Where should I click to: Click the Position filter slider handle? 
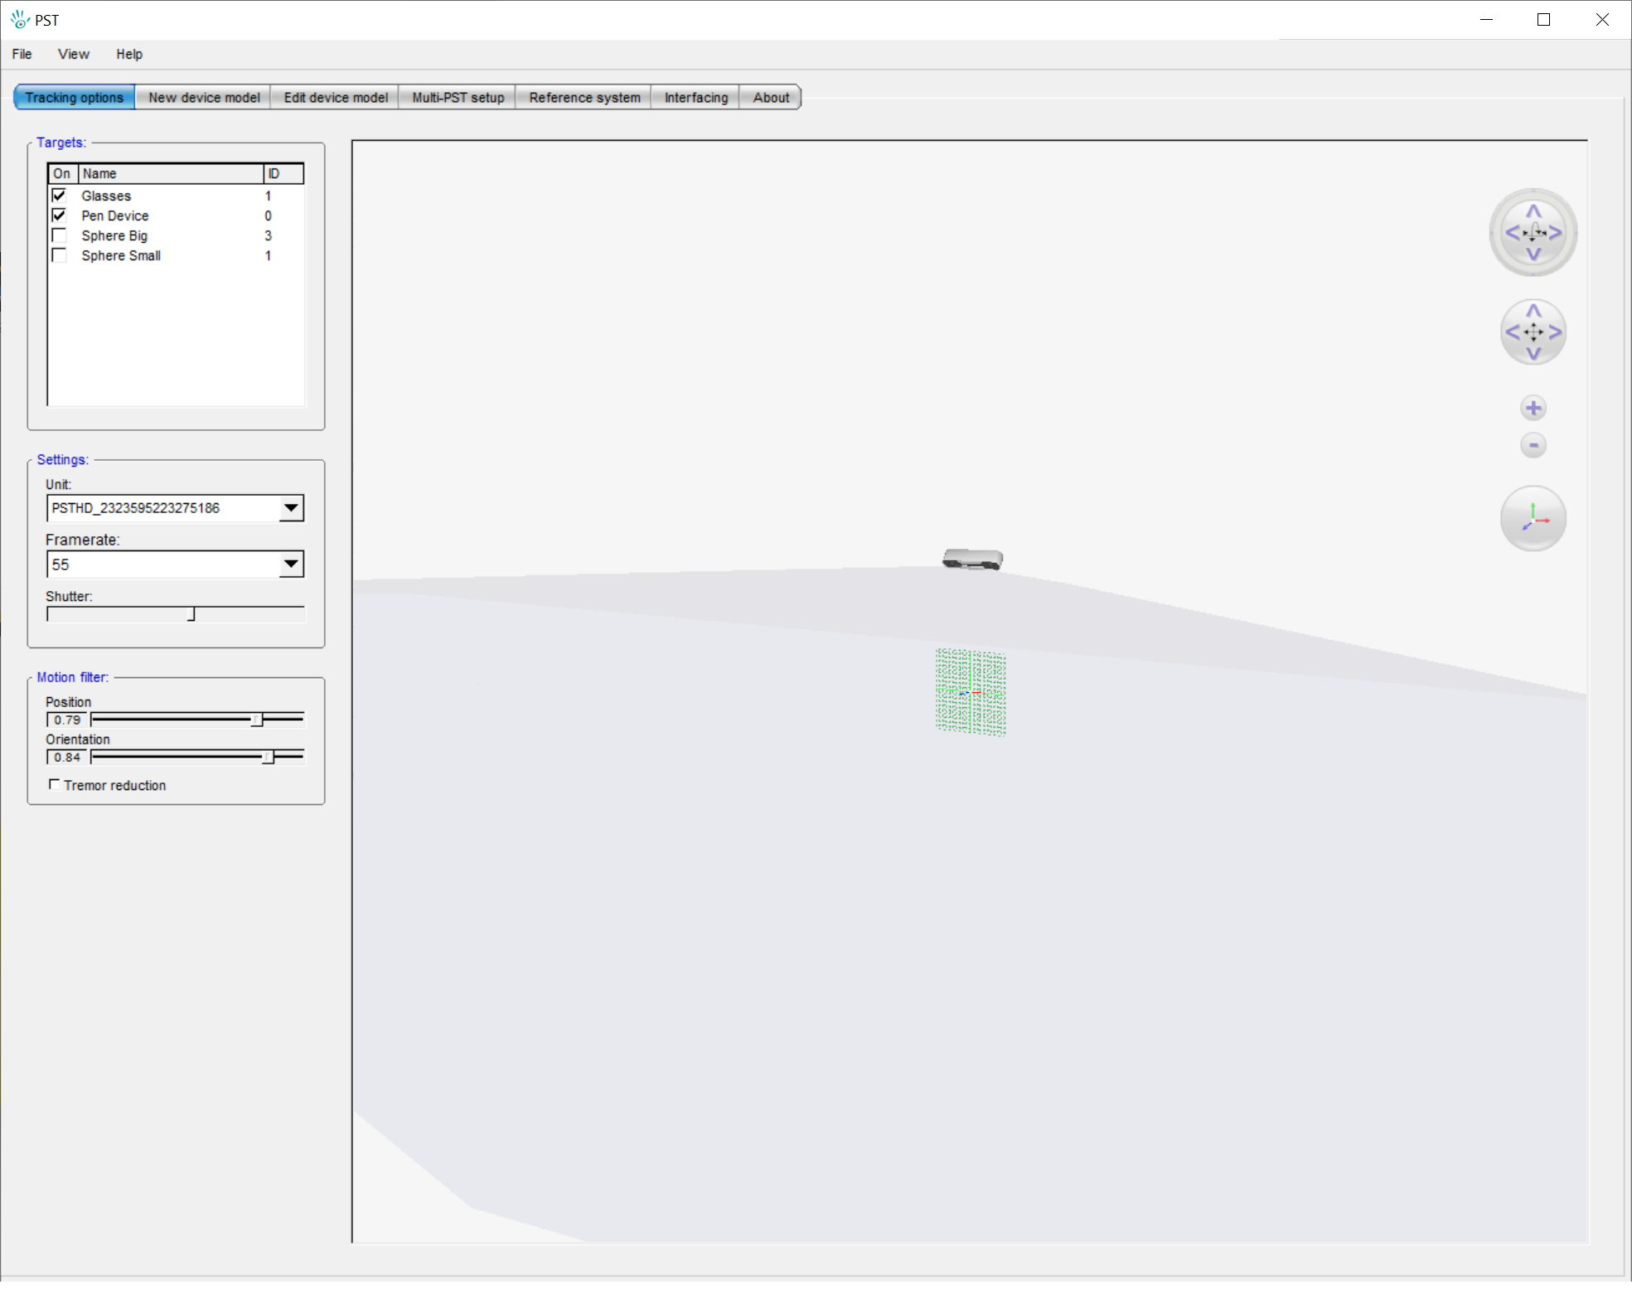pos(257,720)
